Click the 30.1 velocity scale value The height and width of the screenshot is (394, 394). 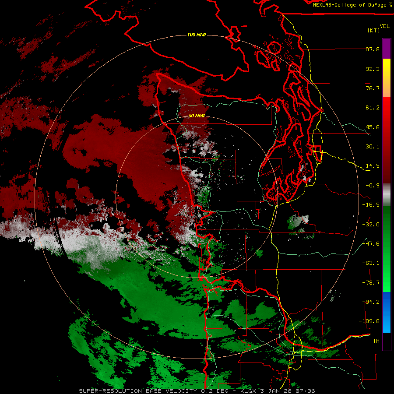(x=373, y=147)
